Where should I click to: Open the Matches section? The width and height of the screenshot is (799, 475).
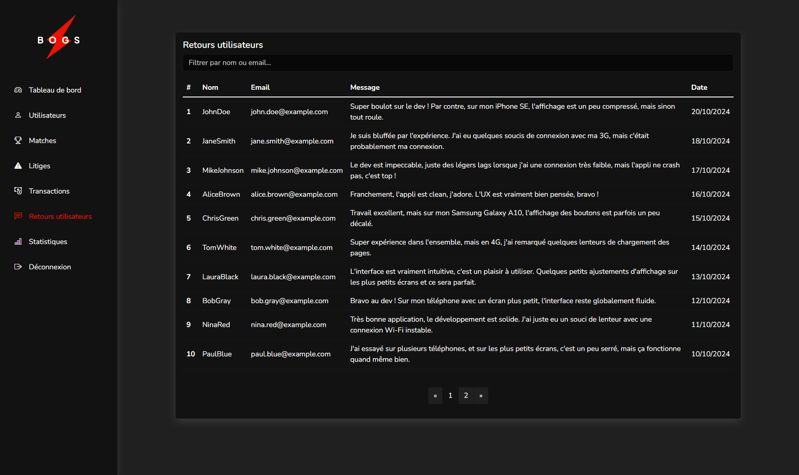point(42,141)
